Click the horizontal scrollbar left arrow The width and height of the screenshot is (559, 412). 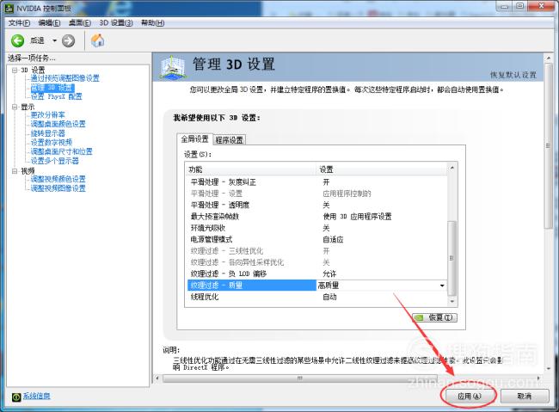157,378
